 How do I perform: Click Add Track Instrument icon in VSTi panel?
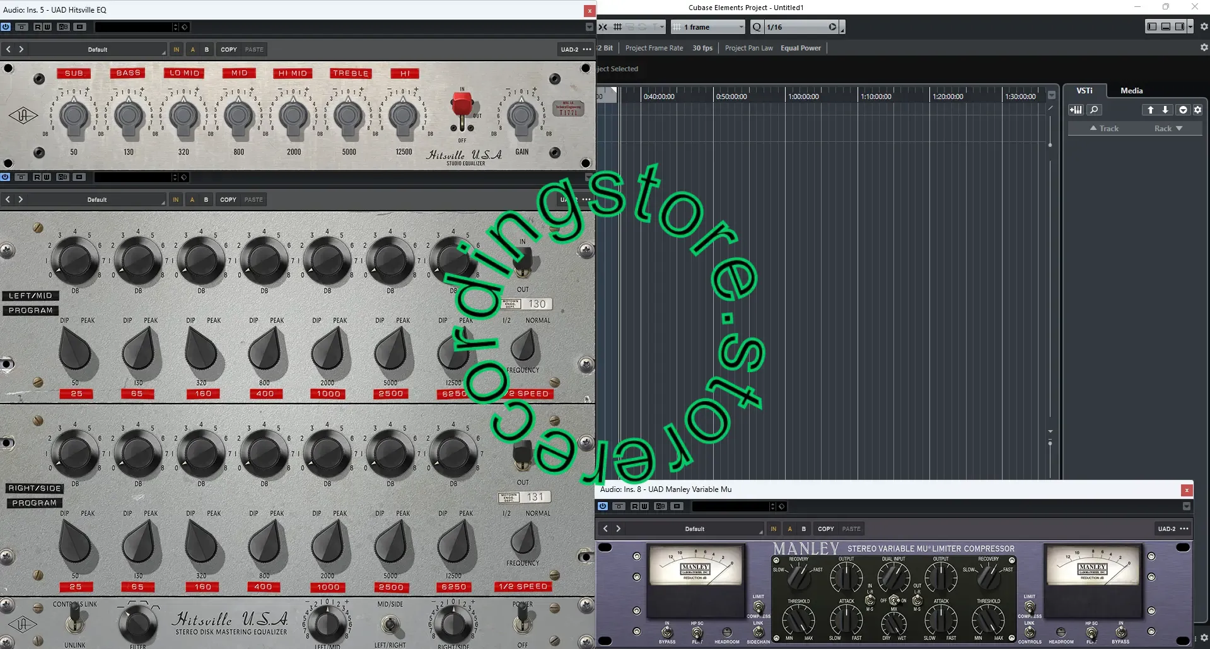pyautogui.click(x=1076, y=110)
